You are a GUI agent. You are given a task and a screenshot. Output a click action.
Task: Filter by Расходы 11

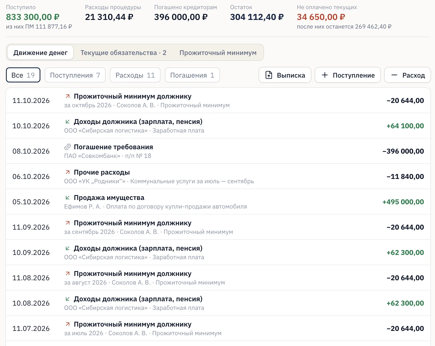click(x=135, y=75)
